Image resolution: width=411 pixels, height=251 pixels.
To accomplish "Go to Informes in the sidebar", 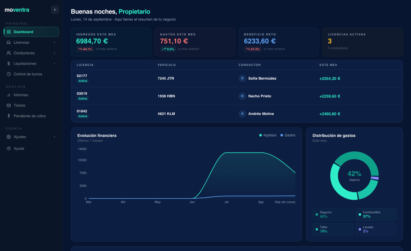I will click(x=32, y=95).
